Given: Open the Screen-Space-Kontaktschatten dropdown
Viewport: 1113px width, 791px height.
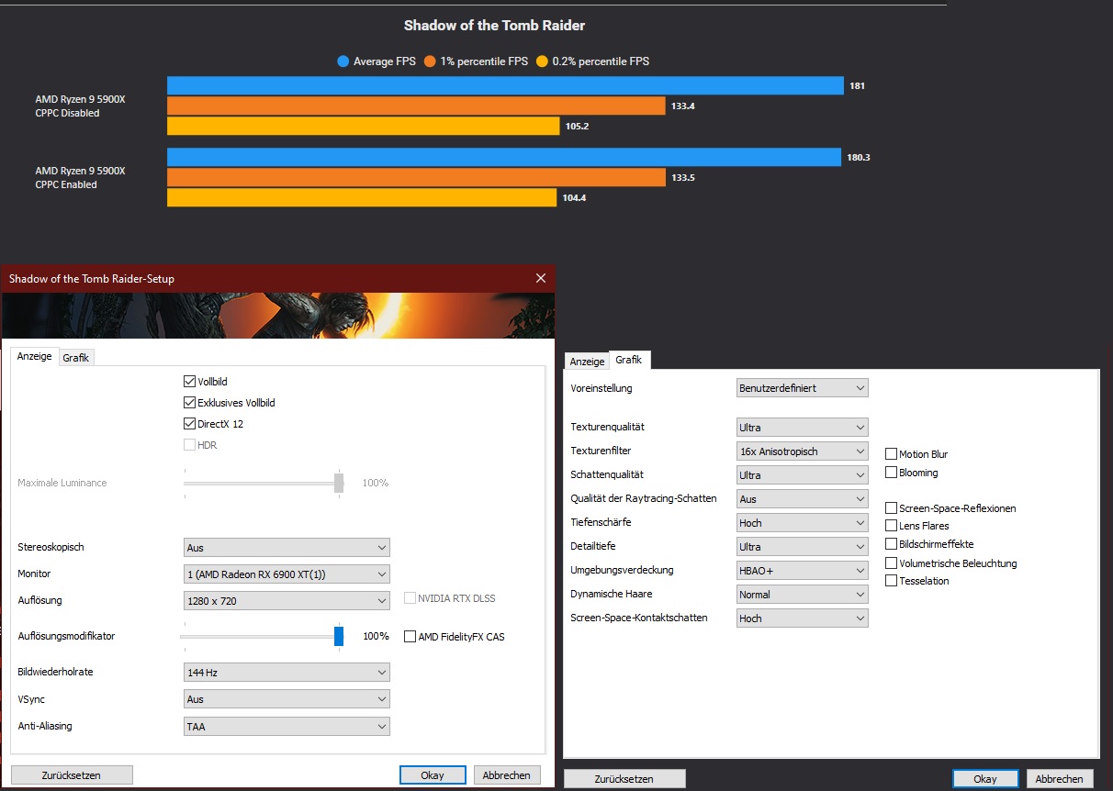Looking at the screenshot, I should 803,618.
